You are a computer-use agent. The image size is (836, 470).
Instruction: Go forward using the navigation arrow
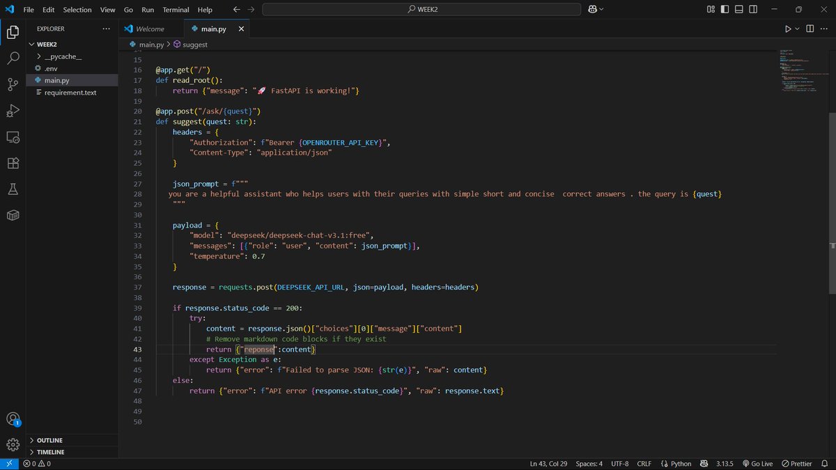pos(251,10)
